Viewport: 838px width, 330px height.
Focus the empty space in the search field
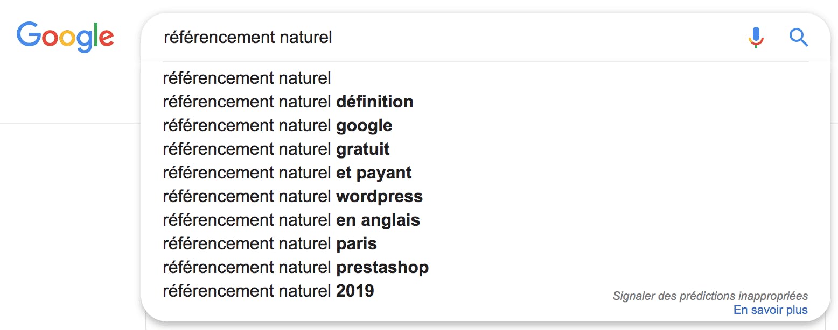(x=539, y=37)
